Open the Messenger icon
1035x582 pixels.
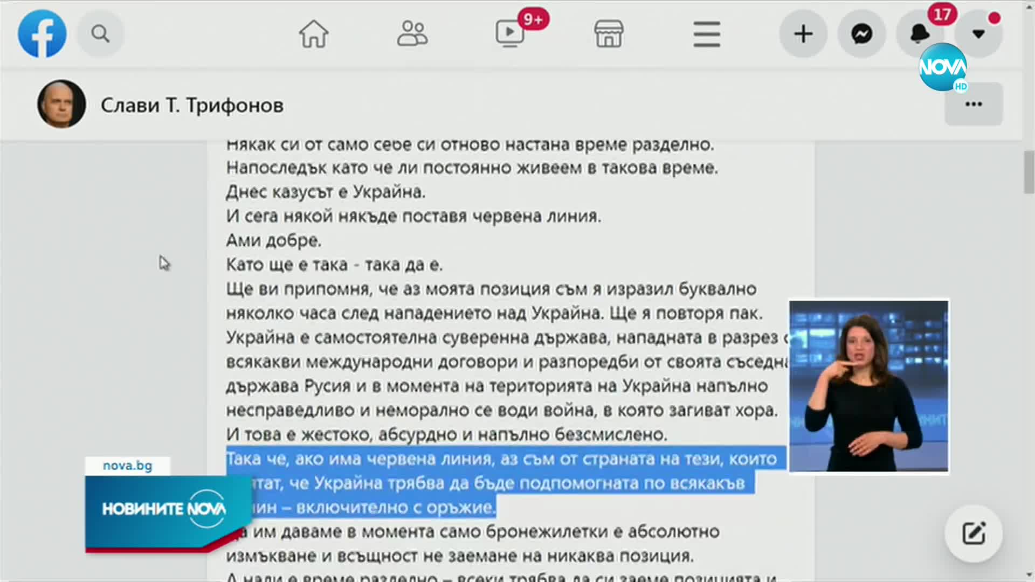point(862,34)
